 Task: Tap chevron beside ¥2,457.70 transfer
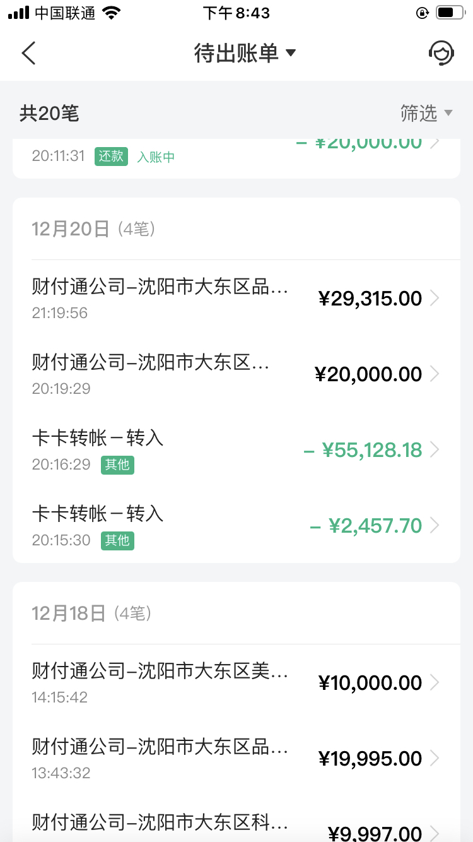pyautogui.click(x=434, y=526)
